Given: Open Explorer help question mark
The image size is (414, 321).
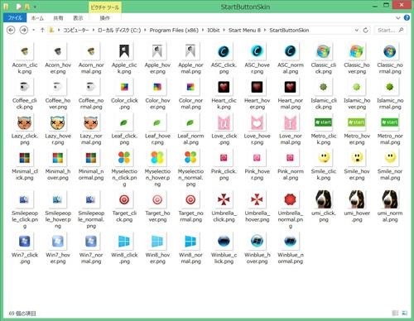Looking at the screenshot, I should (x=407, y=17).
